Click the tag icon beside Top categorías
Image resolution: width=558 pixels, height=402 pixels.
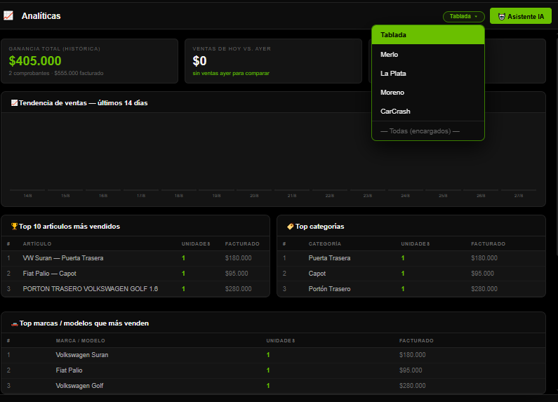pyautogui.click(x=291, y=227)
